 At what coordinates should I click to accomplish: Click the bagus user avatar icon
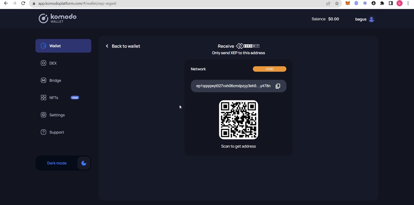coord(372,19)
